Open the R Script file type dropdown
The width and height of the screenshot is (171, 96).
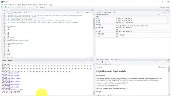[x=92, y=58]
